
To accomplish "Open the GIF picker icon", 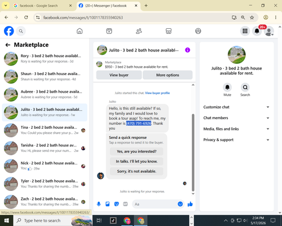I will [x=125, y=204].
